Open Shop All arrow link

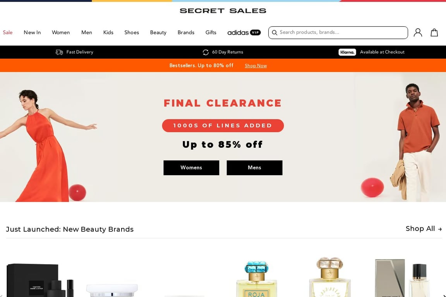click(424, 229)
